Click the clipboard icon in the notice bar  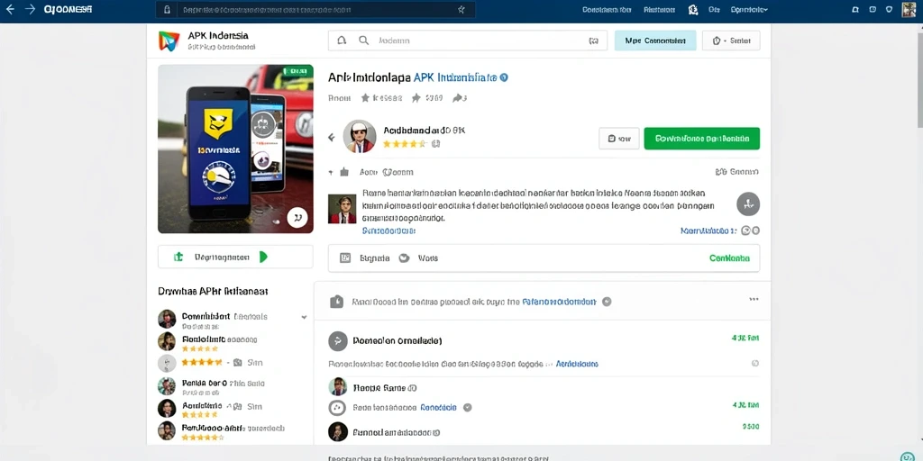coord(337,302)
